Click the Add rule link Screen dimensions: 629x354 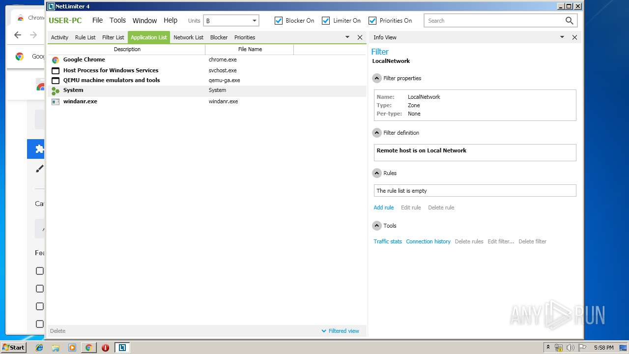pos(383,207)
